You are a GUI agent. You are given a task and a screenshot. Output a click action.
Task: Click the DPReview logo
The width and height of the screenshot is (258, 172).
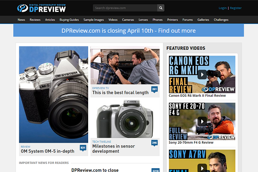(x=41, y=8)
